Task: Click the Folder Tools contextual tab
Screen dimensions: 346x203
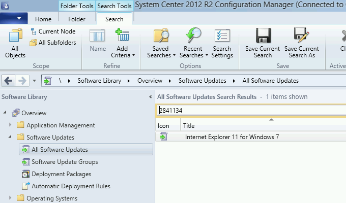Action: [77, 6]
